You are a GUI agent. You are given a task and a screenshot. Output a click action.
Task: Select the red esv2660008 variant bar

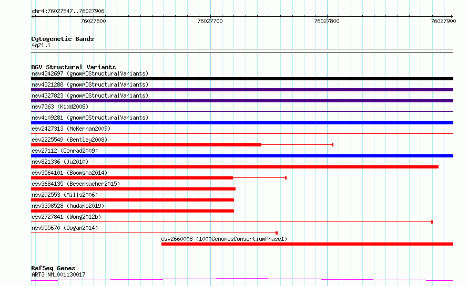point(308,244)
